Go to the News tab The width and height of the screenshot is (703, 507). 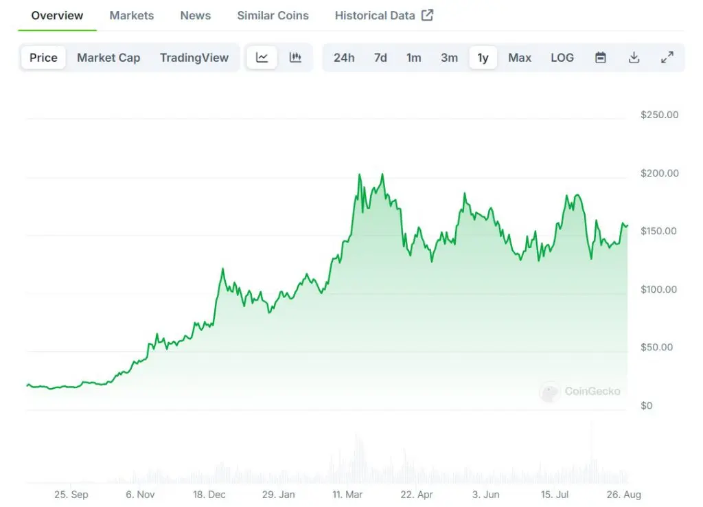[x=196, y=15]
